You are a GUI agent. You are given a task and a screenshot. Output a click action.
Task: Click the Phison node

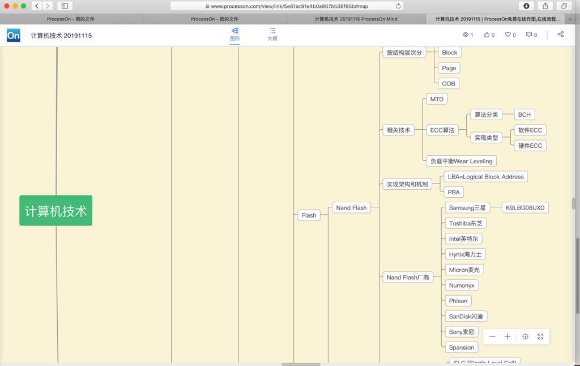coord(458,301)
